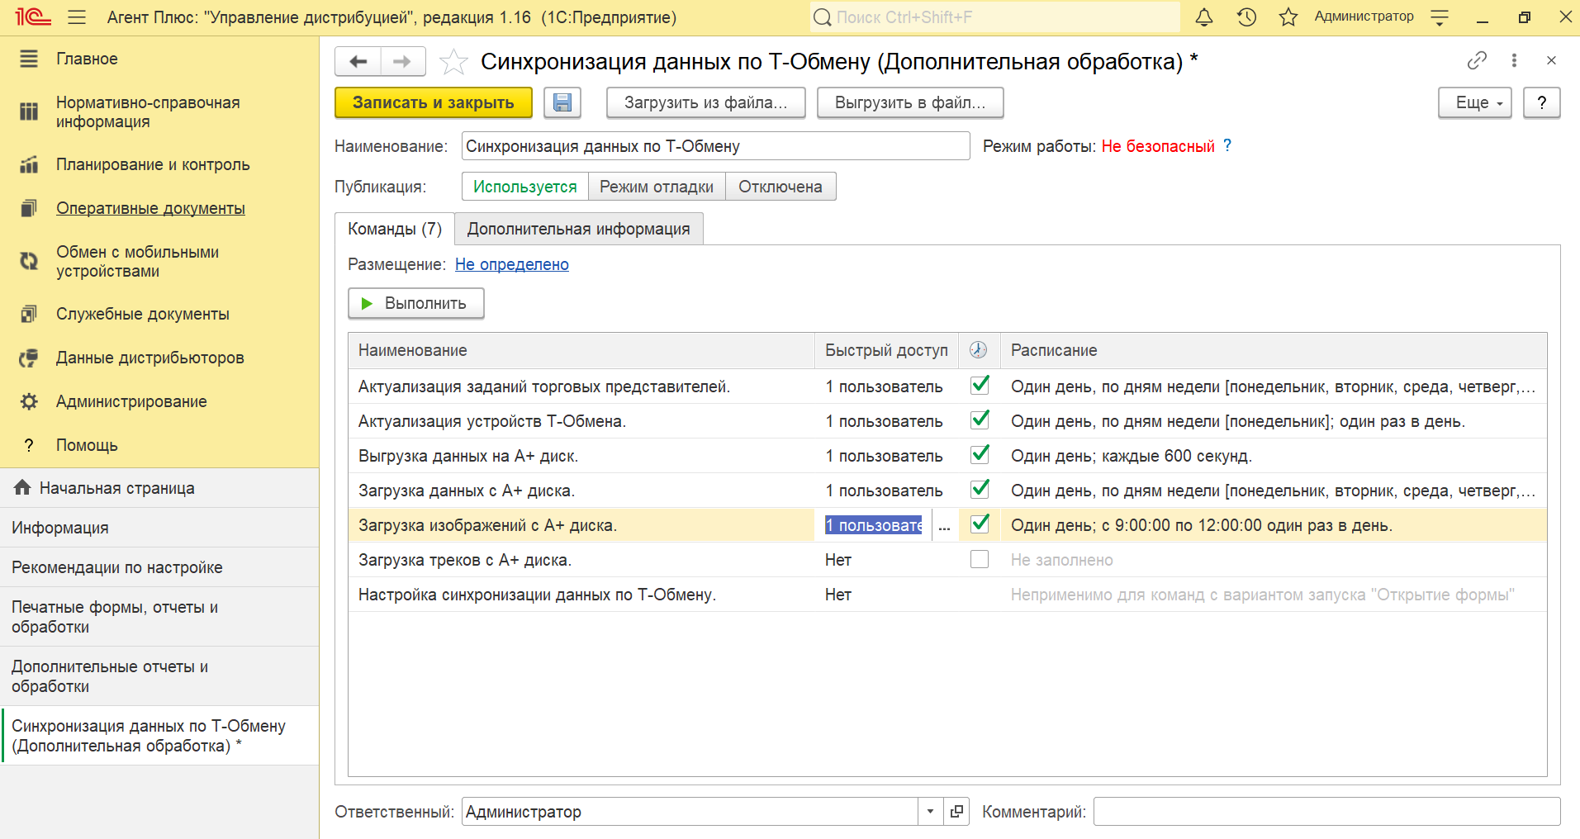
Task: Click Загрузить из файла... button
Action: [706, 102]
